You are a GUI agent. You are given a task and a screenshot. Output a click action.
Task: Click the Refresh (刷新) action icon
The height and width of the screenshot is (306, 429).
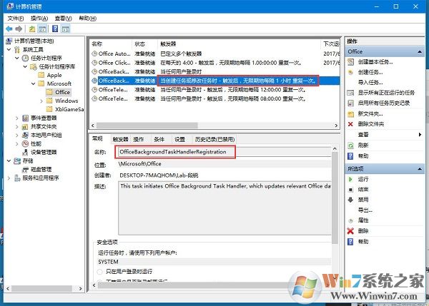click(351, 146)
